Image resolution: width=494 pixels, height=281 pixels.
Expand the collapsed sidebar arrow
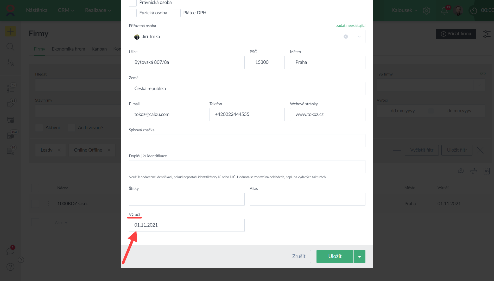(x=21, y=260)
